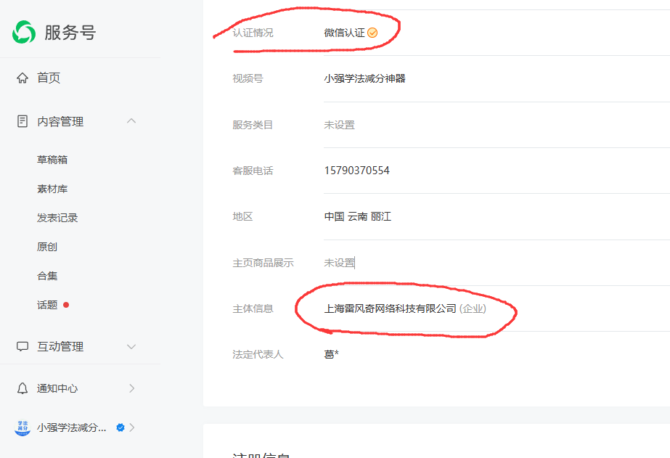Click the 内容管理 document icon

tap(23, 121)
